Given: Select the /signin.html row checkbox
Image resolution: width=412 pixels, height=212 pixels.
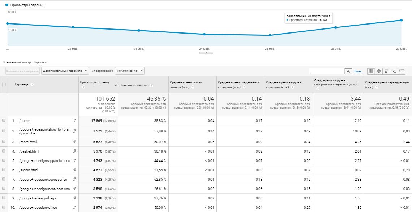Looking at the screenshot, I should tap(4, 170).
